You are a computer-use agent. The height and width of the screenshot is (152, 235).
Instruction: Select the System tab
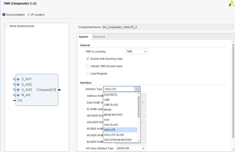(x=84, y=37)
